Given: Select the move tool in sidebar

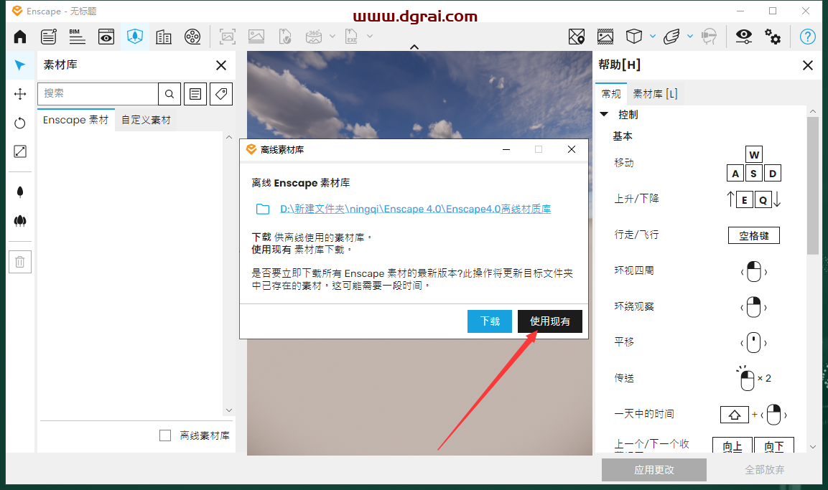Looking at the screenshot, I should coord(20,94).
